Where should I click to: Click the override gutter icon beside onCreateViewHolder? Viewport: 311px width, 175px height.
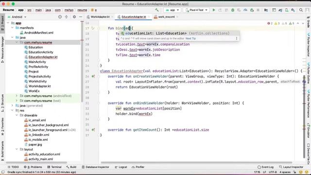click(93, 76)
